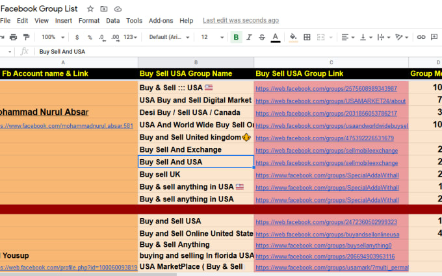Screen dimensions: 442x276
Task: Open the Borders tool
Action: [x=307, y=37]
